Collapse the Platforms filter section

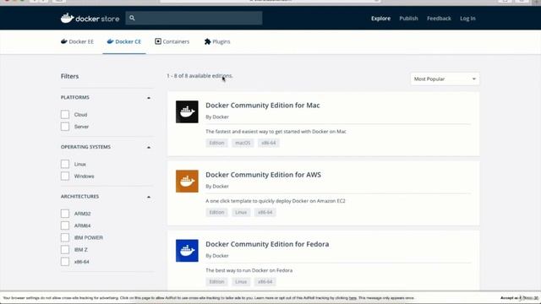click(x=149, y=98)
